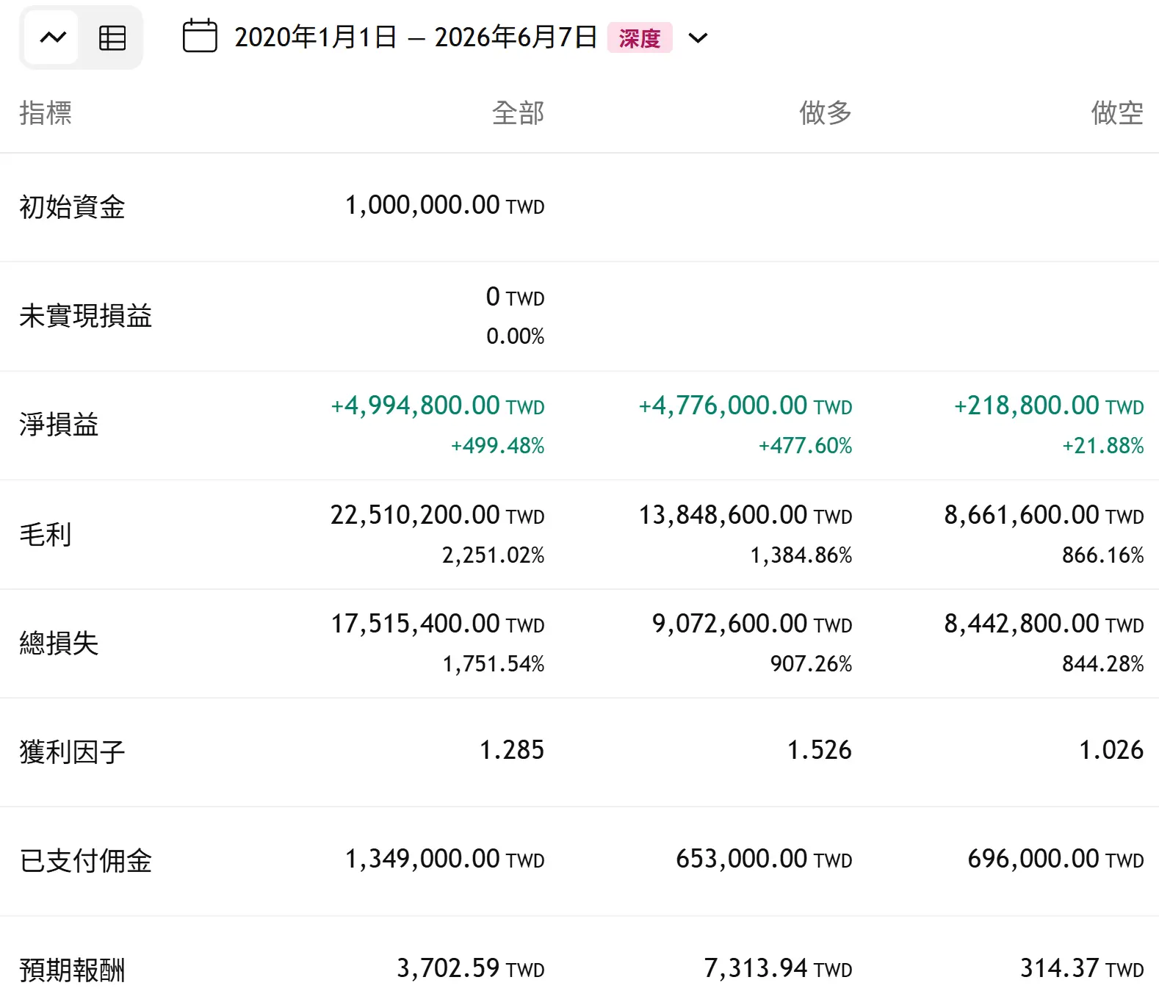
Task: Select the date range 2020年1月1日 — 2026年6月7日
Action: pos(416,37)
